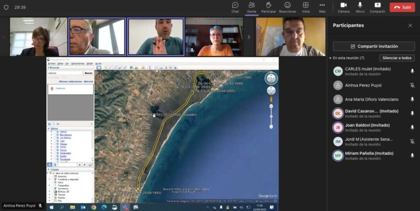Leave the meeting with Salir

click(x=402, y=7)
